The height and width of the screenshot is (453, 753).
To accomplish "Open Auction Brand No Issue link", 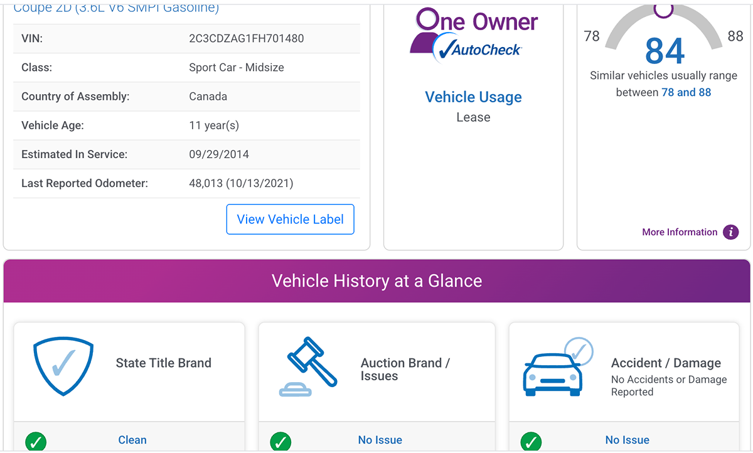I will (x=380, y=440).
